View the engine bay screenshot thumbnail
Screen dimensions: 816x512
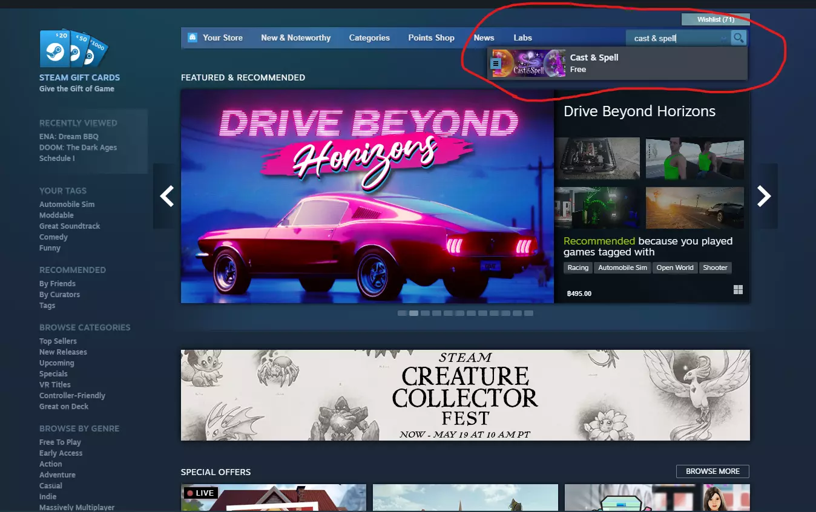597,158
